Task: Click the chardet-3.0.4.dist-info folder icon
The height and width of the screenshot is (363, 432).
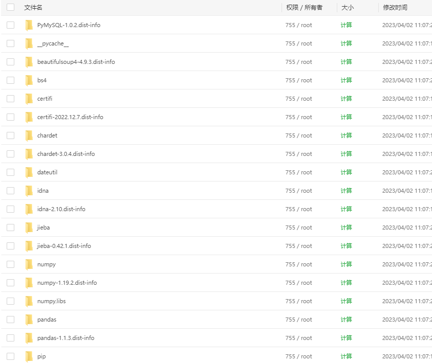Action: pos(29,154)
